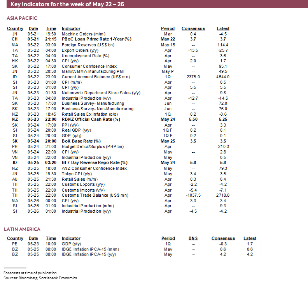Select the Markit/JMMA Manufacturing PMI row
The width and height of the screenshot is (308, 282).
tap(93, 72)
